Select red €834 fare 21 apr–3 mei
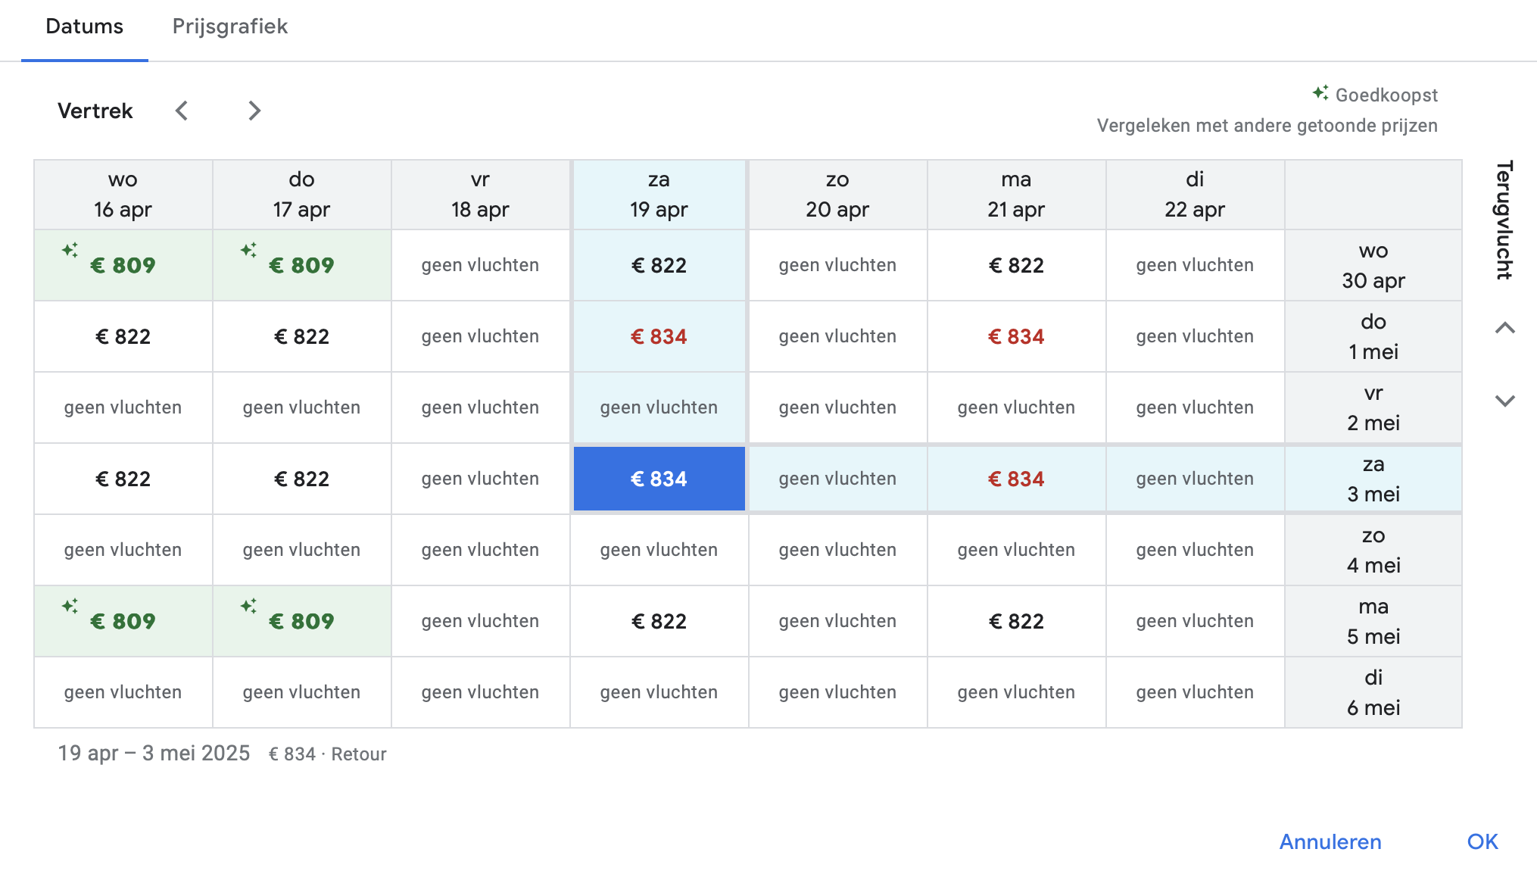The height and width of the screenshot is (874, 1537). point(1015,479)
